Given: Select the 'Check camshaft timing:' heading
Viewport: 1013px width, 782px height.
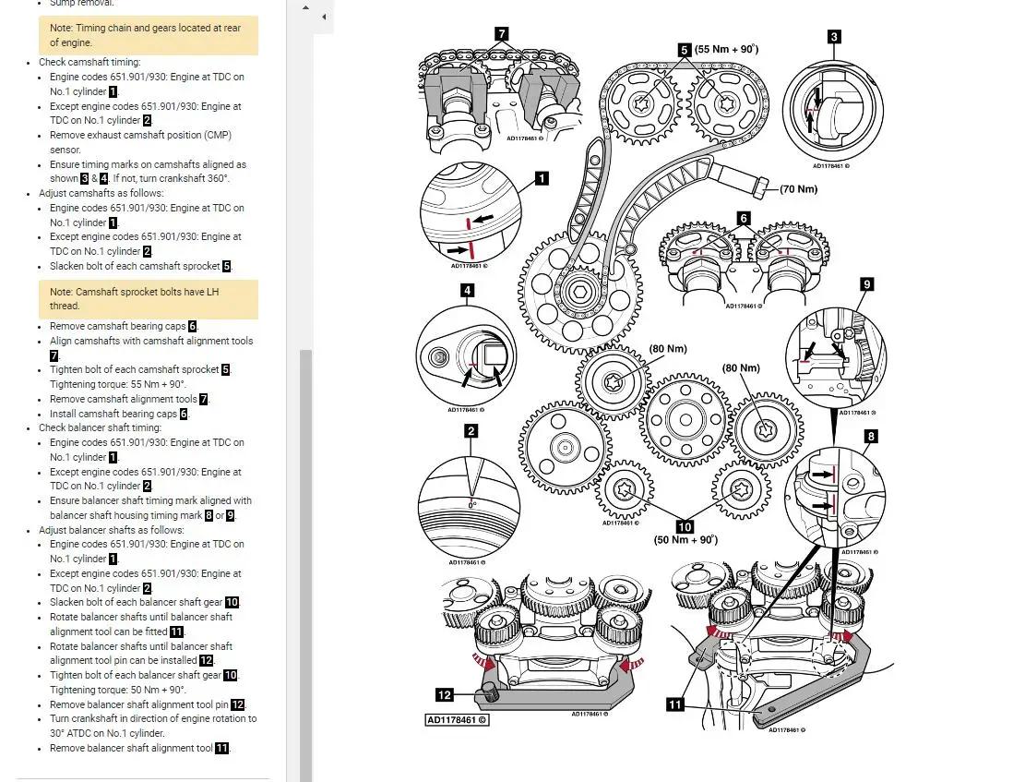Looking at the screenshot, I should [x=89, y=62].
